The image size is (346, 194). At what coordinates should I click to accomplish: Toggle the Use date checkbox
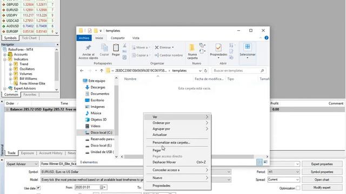coord(38,188)
